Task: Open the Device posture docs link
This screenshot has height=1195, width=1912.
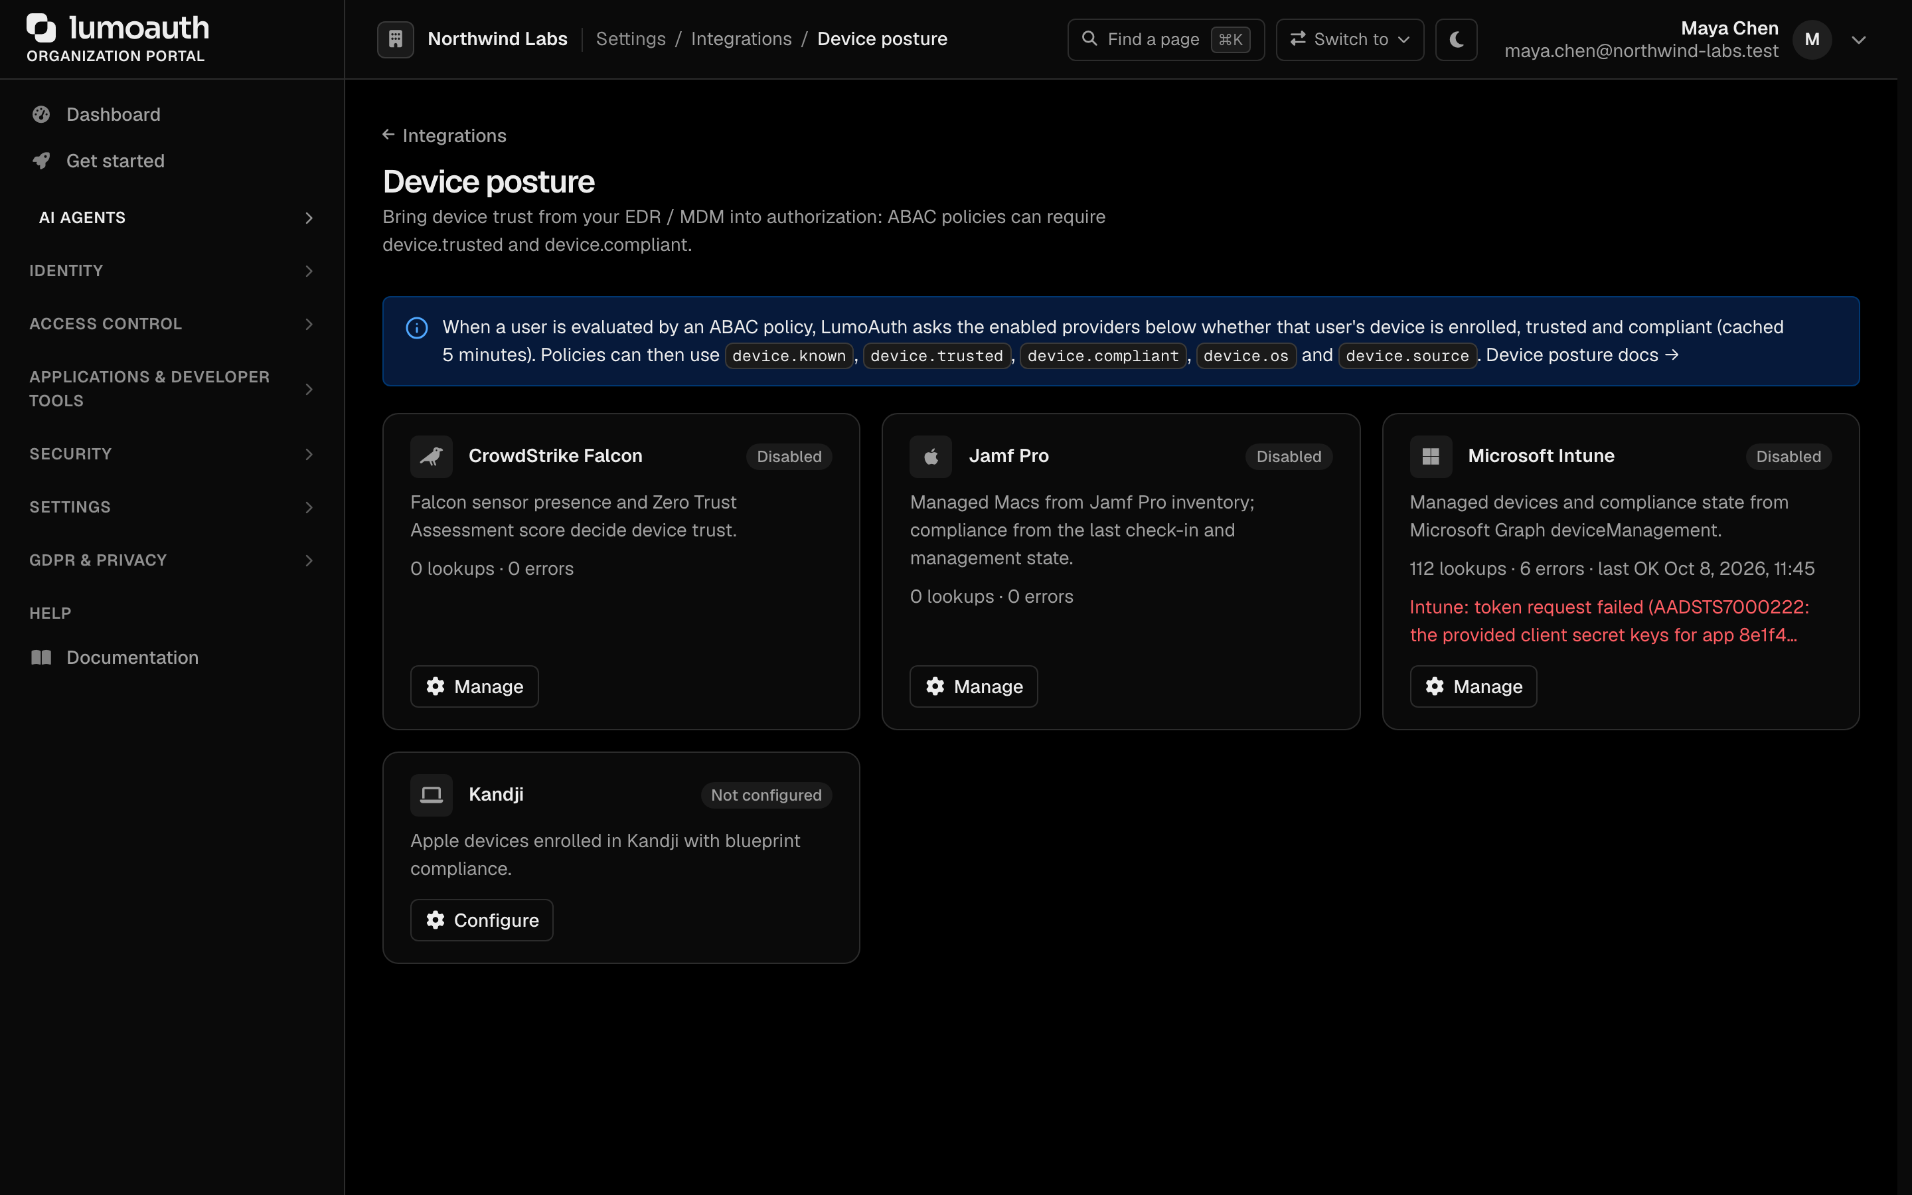Action: click(x=1582, y=355)
